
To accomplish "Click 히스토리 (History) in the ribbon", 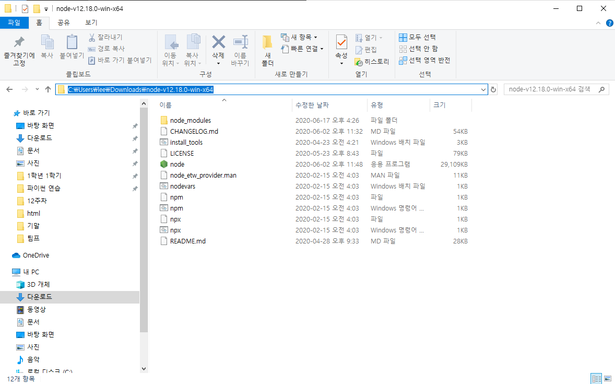I will point(372,62).
